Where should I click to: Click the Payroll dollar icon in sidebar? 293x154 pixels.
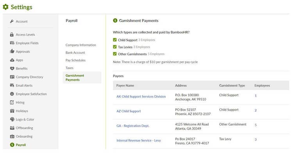point(12,145)
